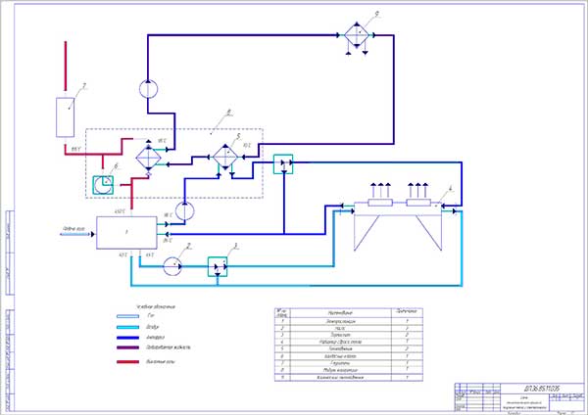This screenshot has height=415, width=588.
Task: Click the radiator unit labeled 4
Action: tap(398, 217)
